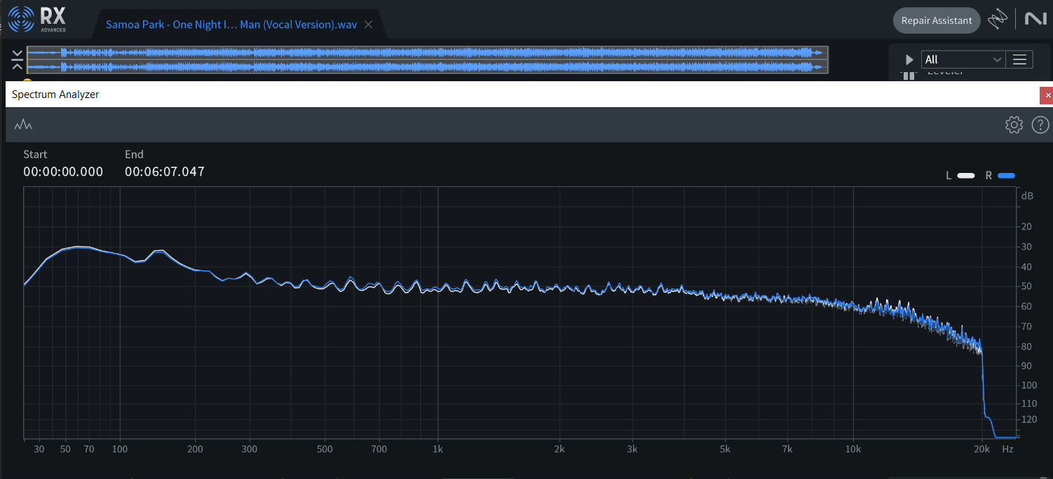Open Spectrum Analyzer settings gear

pyautogui.click(x=1014, y=125)
